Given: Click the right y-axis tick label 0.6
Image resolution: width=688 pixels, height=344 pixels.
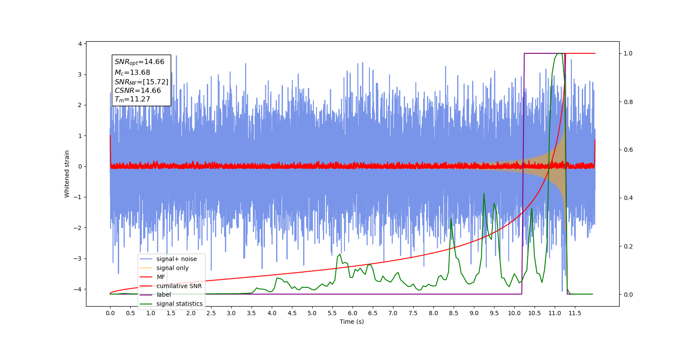Looking at the screenshot, I should (x=628, y=150).
